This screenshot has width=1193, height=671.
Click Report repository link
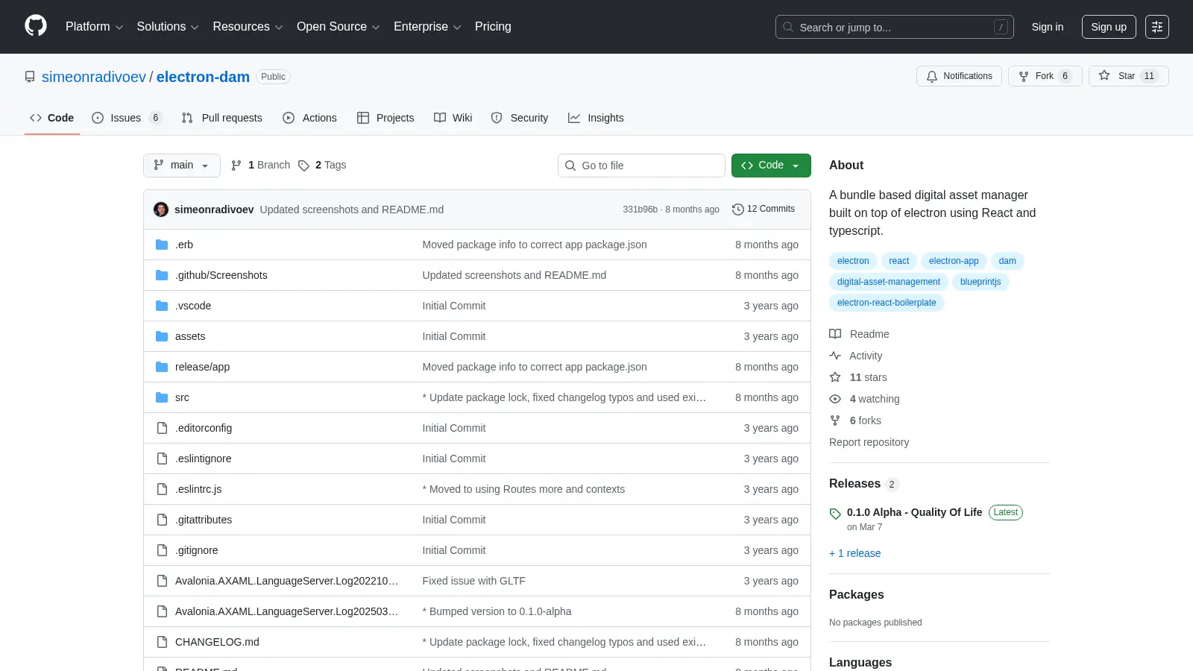click(x=869, y=442)
